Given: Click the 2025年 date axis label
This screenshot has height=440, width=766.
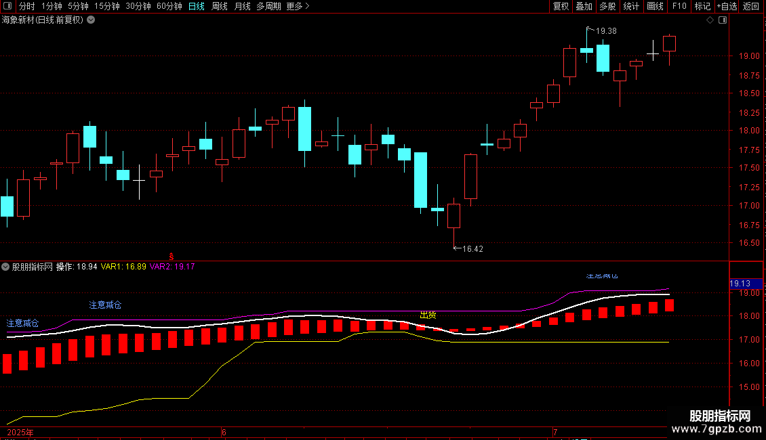Looking at the screenshot, I should [x=20, y=433].
